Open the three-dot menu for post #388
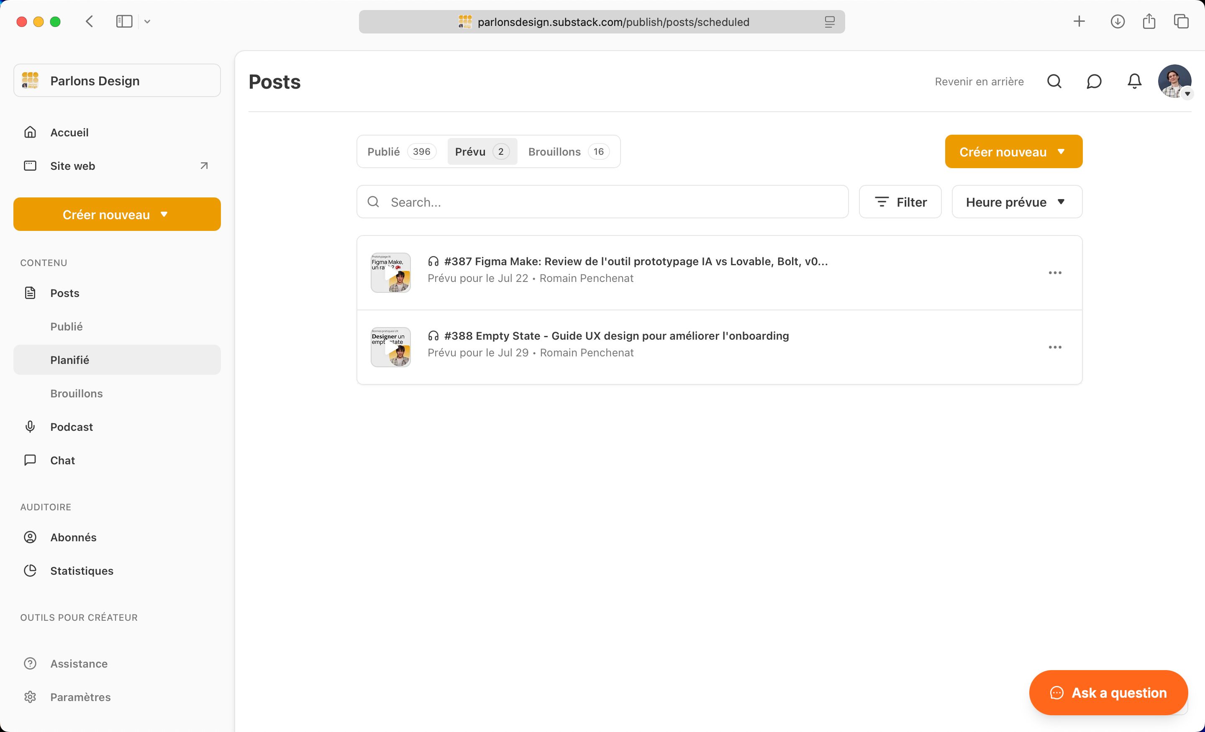The image size is (1205, 732). pos(1055,347)
